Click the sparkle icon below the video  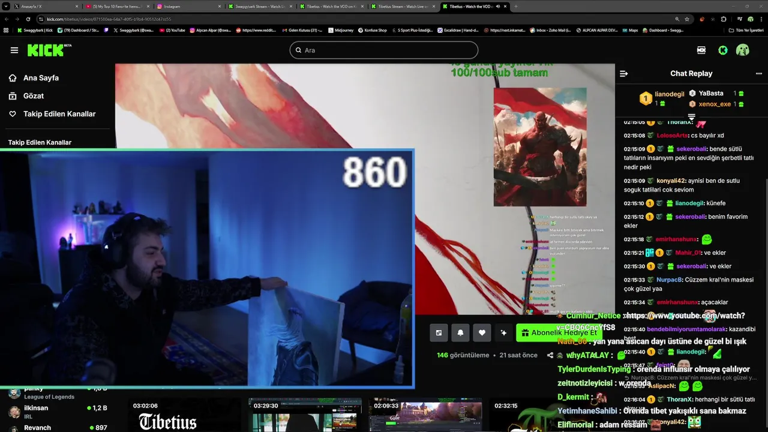coord(503,332)
